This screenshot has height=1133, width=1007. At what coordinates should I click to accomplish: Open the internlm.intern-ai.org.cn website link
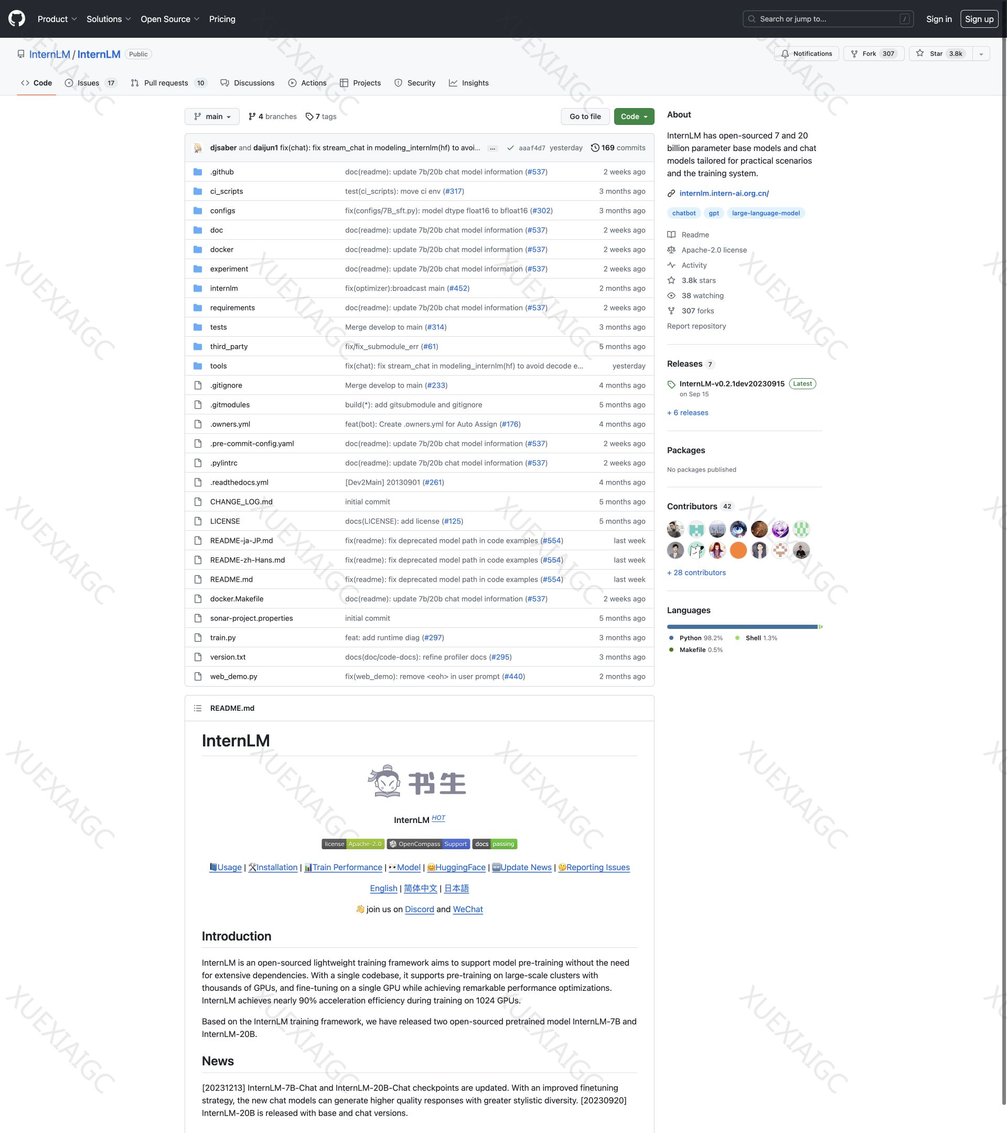coord(724,194)
